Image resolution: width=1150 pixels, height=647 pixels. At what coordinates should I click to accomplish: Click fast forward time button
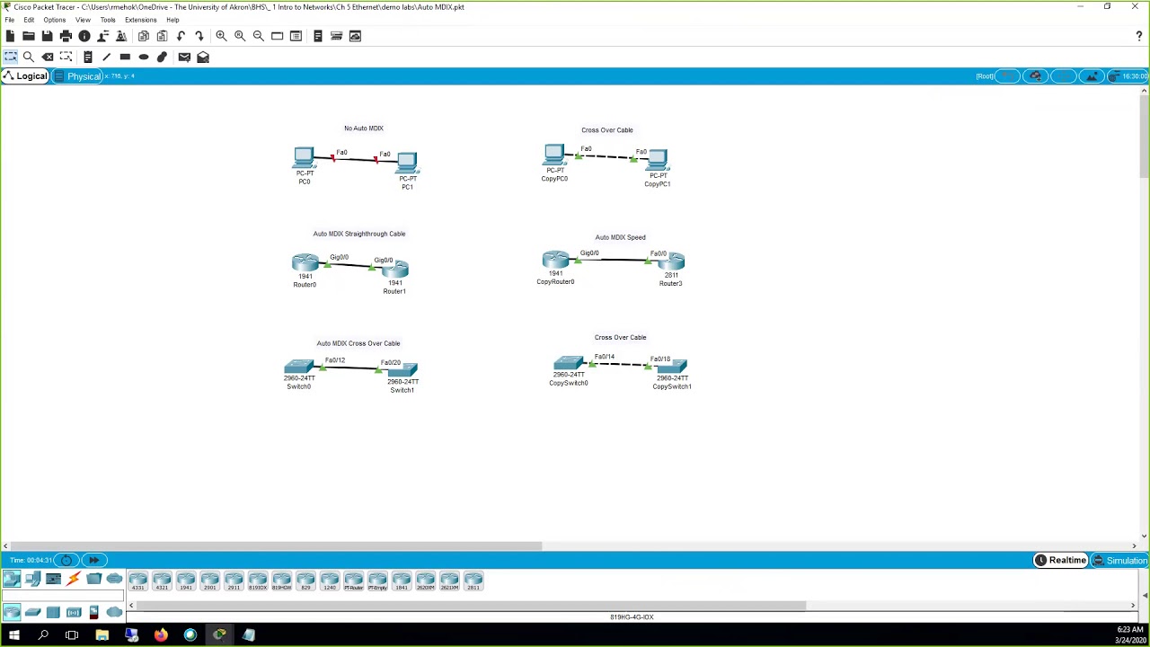click(x=93, y=561)
